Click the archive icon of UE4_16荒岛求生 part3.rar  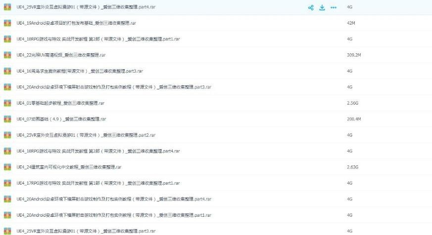pyautogui.click(x=7, y=71)
